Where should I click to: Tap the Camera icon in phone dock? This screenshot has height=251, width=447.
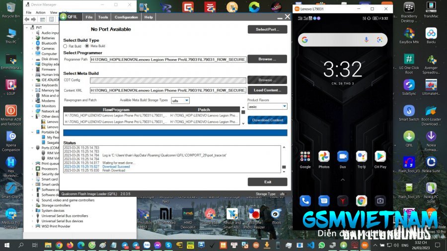pyautogui.click(x=380, y=201)
